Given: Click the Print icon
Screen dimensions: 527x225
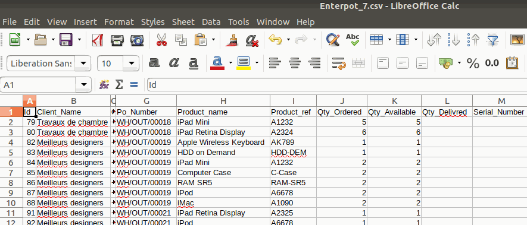Looking at the screenshot, I should click(x=117, y=40).
